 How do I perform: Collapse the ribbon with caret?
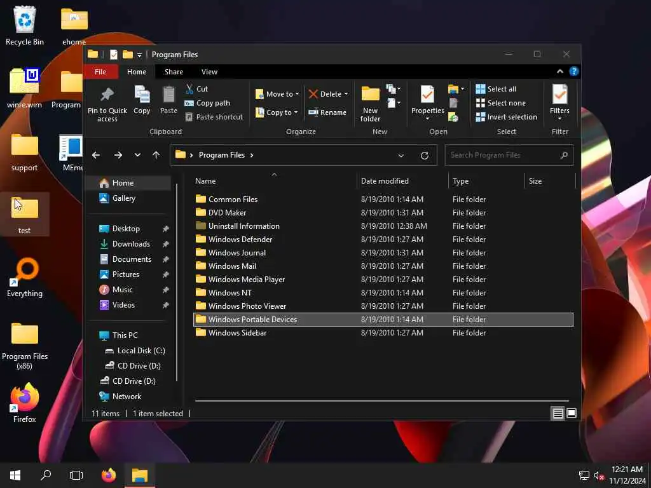560,71
